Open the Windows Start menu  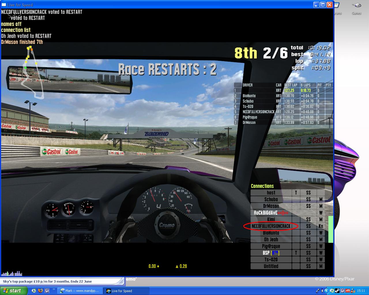(14, 291)
